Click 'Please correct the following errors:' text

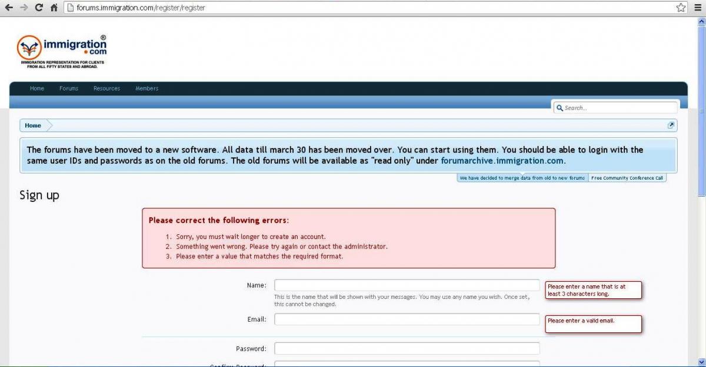(x=219, y=221)
